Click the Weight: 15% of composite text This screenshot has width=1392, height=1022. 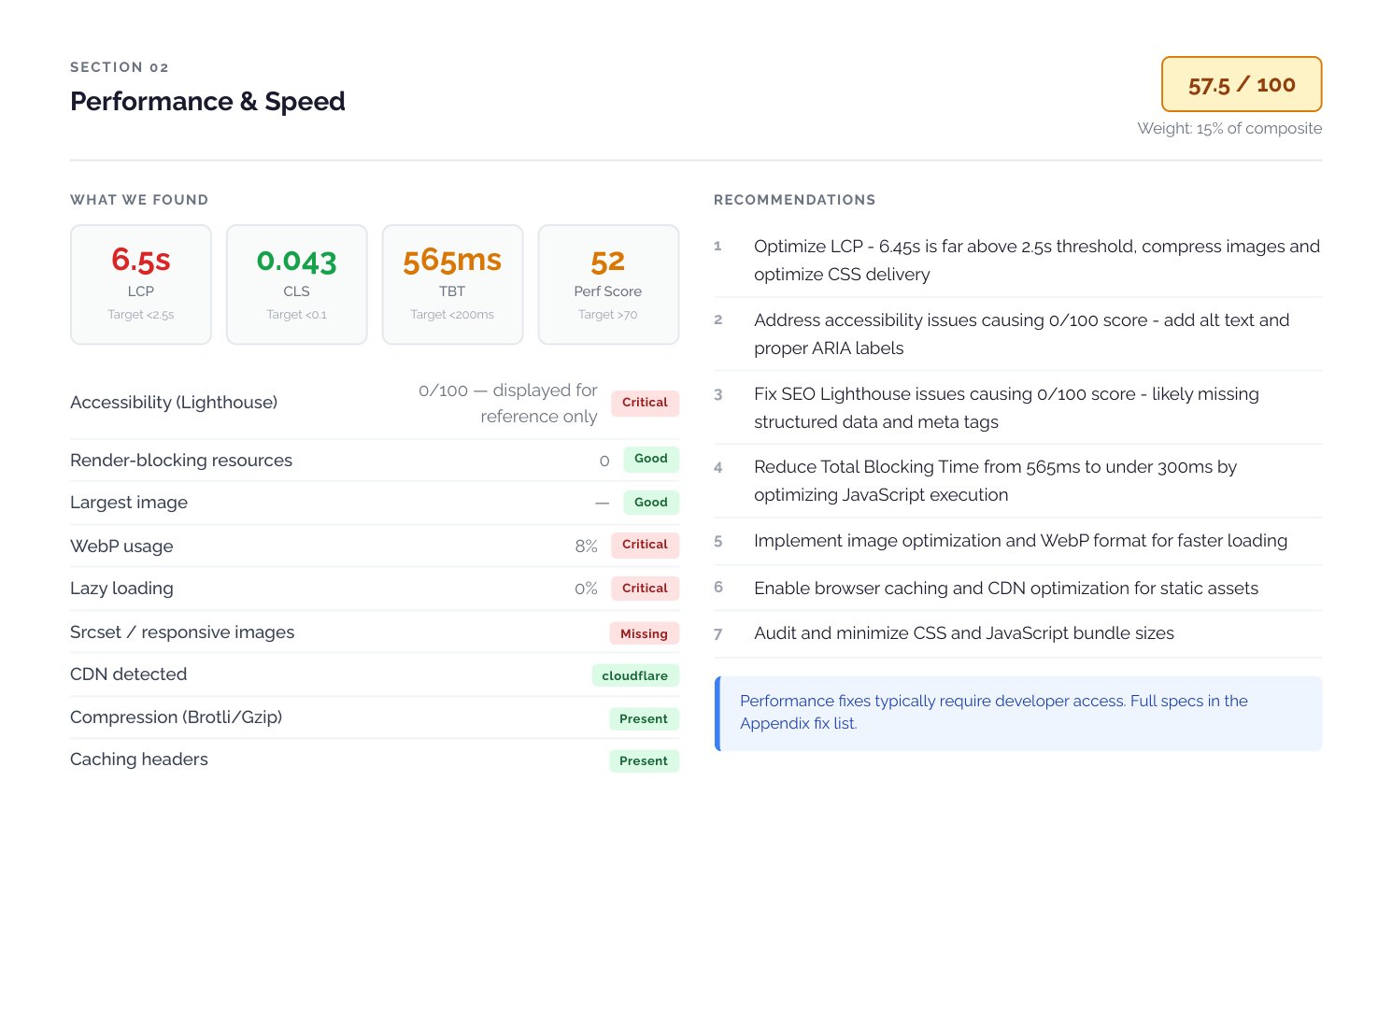tap(1229, 128)
